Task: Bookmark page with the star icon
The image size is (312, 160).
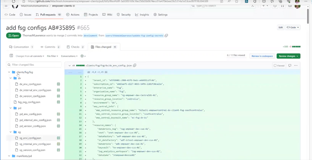Action: pos(237,1)
